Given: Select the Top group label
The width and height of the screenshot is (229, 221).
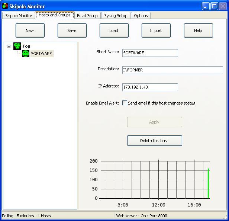Looking at the screenshot, I should 26,46.
